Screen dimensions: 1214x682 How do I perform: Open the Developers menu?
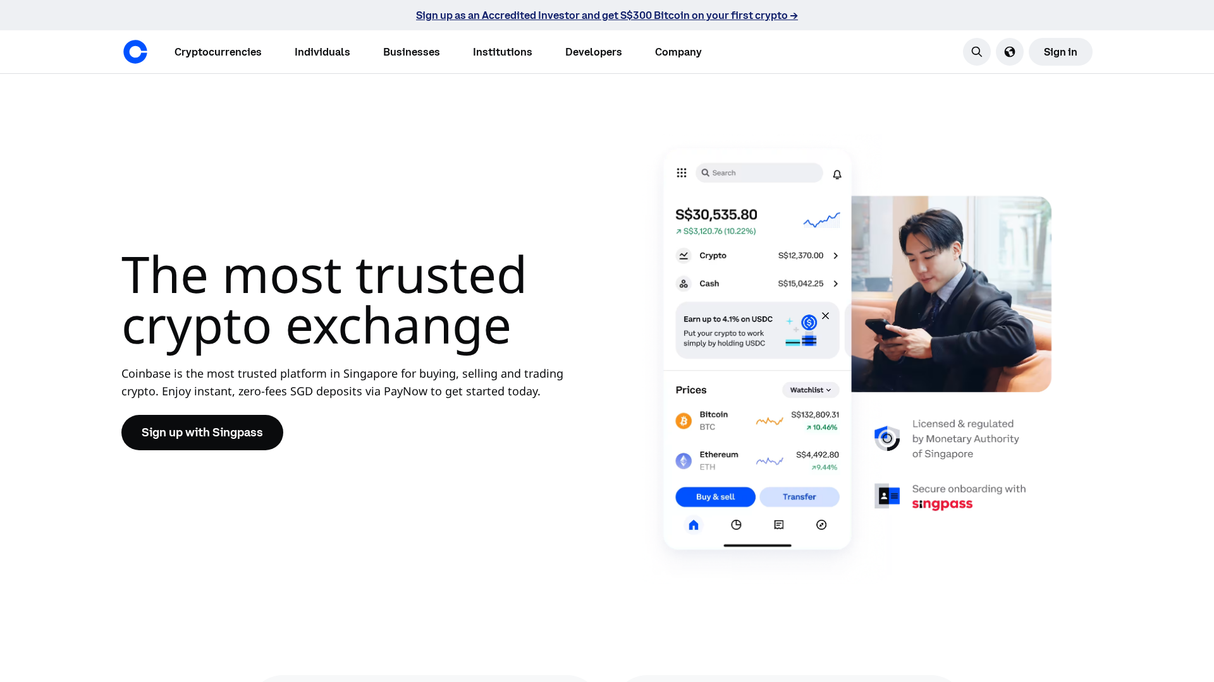click(x=594, y=52)
